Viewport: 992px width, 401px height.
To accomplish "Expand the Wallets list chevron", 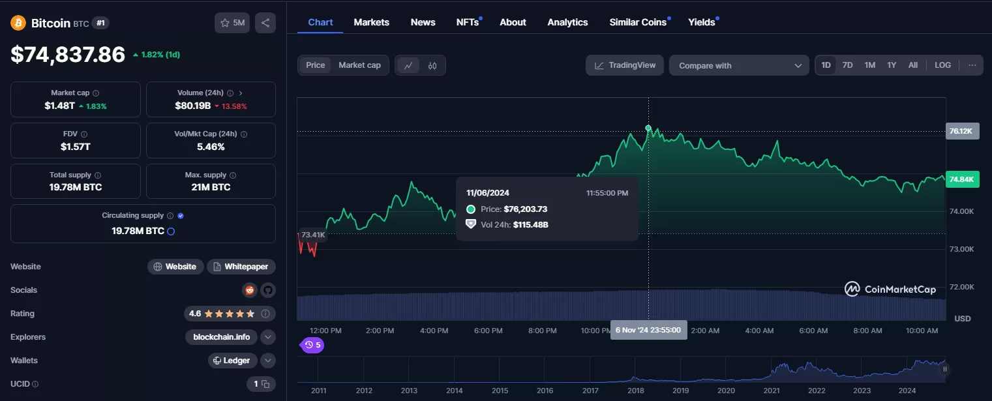I will click(x=267, y=361).
